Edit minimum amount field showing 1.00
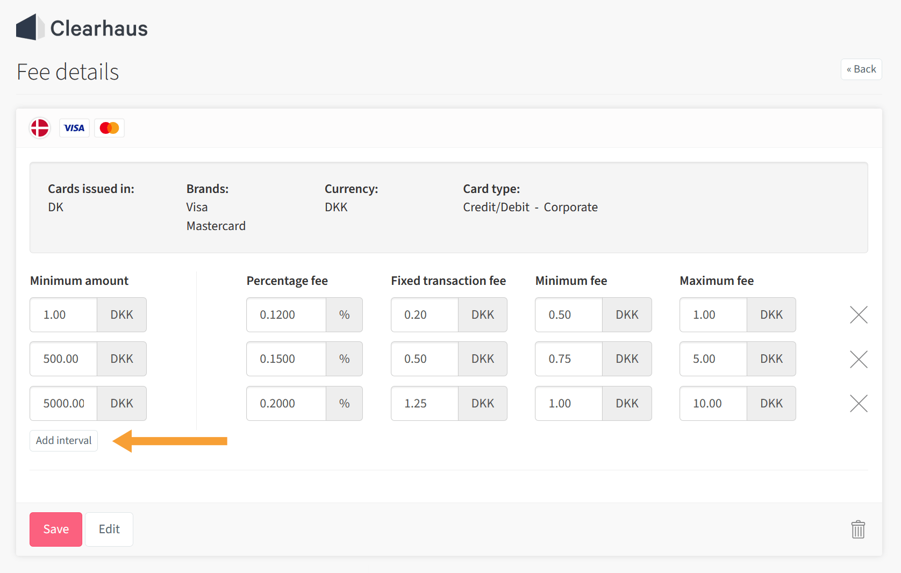This screenshot has width=901, height=573. 63,315
